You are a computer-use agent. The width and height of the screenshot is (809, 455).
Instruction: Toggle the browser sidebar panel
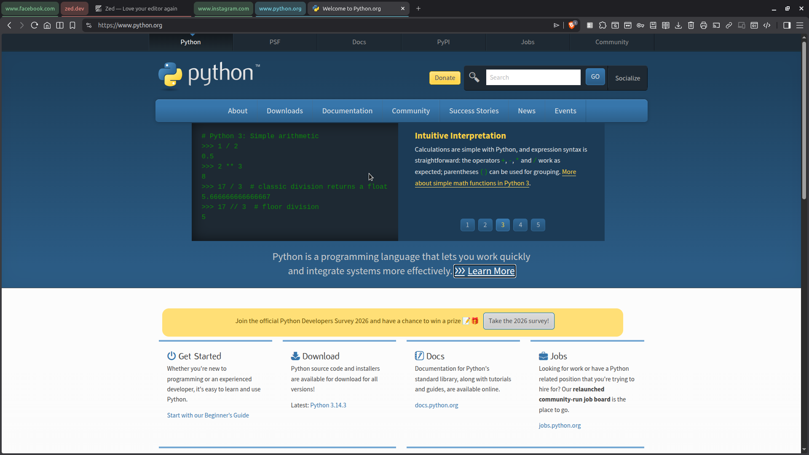coord(787,25)
